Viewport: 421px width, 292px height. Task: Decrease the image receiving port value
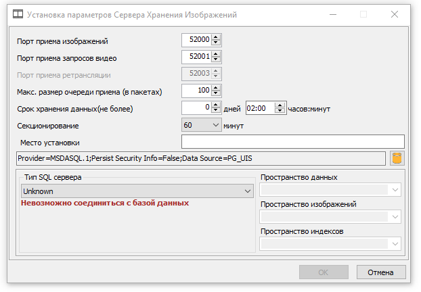coord(217,44)
